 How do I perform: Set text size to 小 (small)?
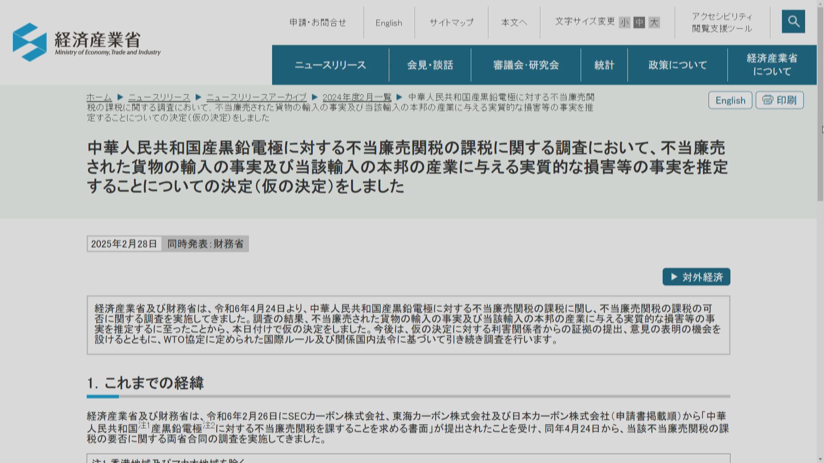click(624, 23)
